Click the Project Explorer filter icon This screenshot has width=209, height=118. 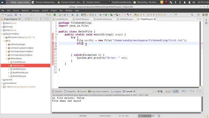(31, 19)
